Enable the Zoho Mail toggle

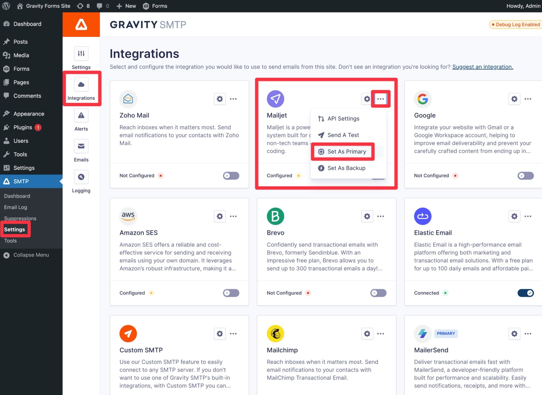pyautogui.click(x=231, y=176)
